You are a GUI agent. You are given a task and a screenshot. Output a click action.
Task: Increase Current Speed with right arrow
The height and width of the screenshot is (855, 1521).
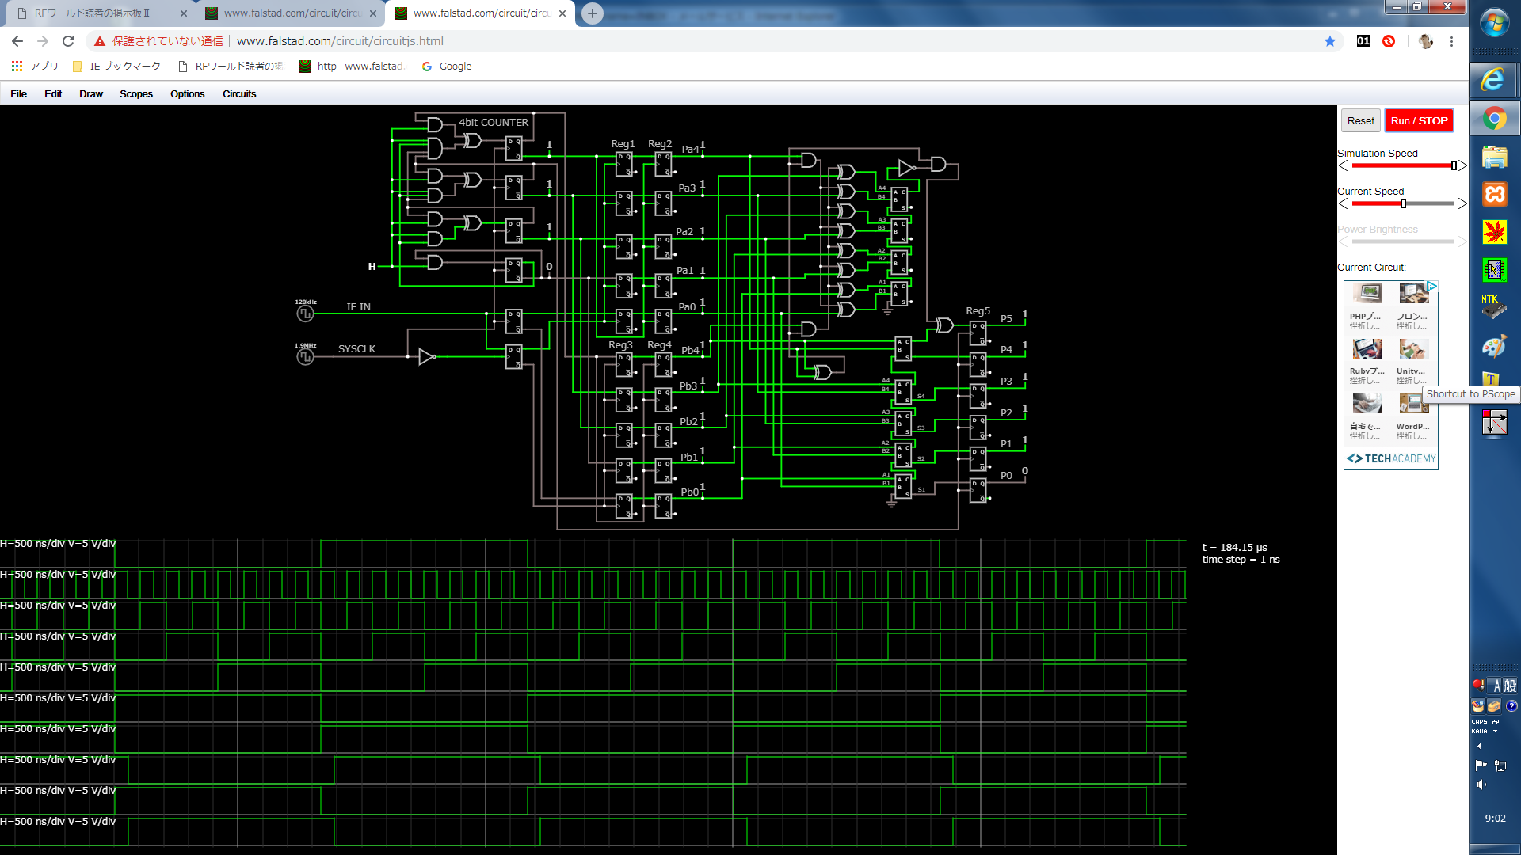(x=1462, y=203)
